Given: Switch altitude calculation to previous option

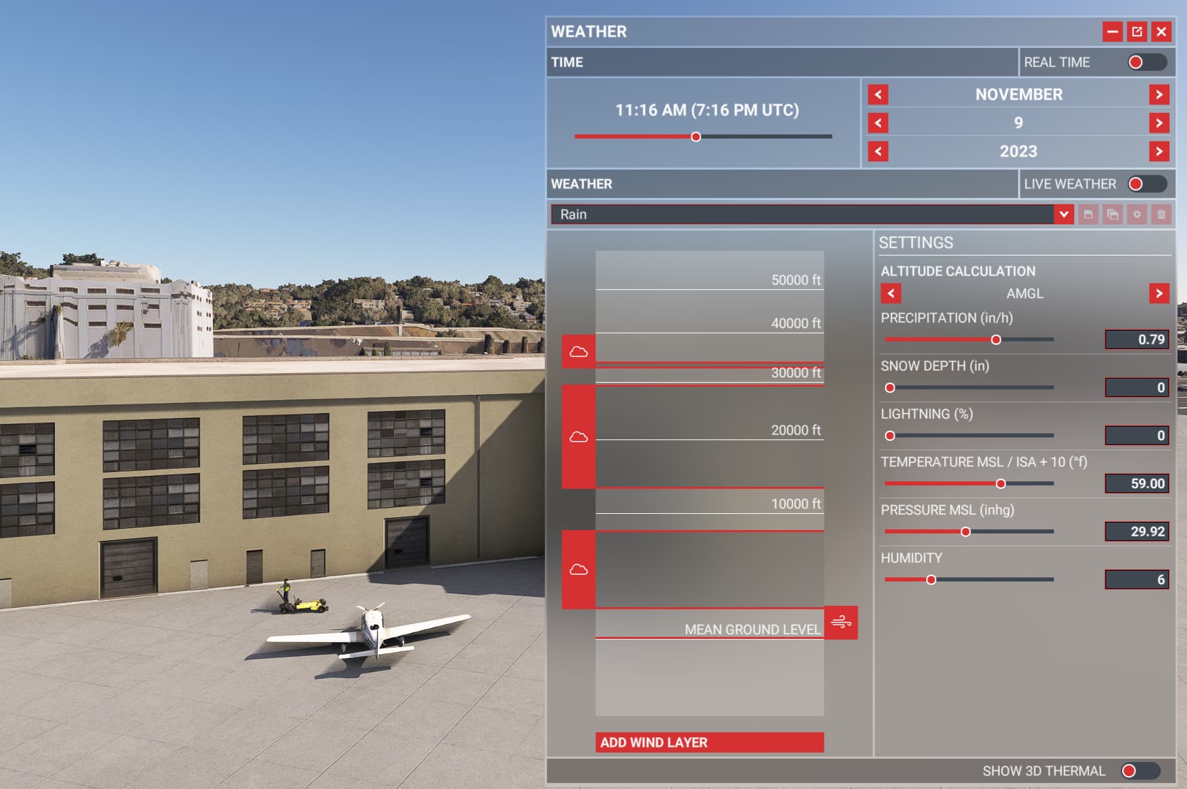Looking at the screenshot, I should pos(891,293).
